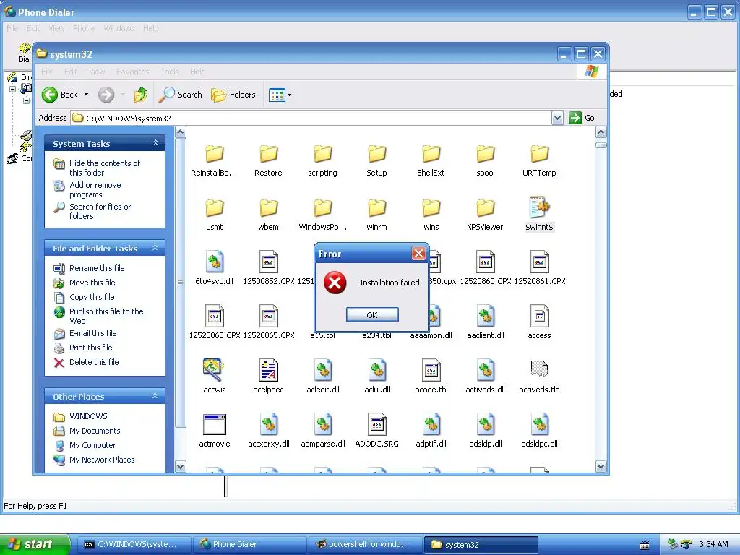This screenshot has height=555, width=740.
Task: Click OK in the Error dialog
Action: coord(372,315)
